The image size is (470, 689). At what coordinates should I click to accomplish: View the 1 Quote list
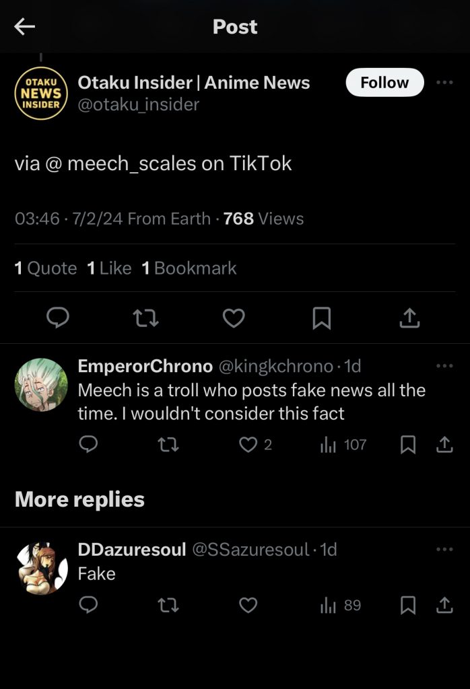(46, 268)
